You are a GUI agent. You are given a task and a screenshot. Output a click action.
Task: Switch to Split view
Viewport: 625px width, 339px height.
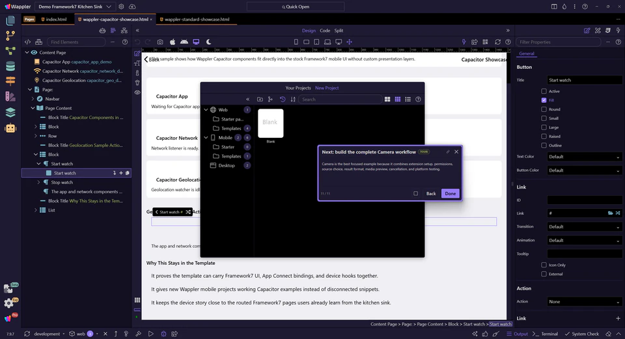[339, 31]
